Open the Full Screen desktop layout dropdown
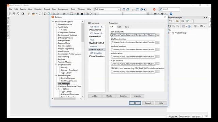The image size is (218, 122). click(119, 9)
